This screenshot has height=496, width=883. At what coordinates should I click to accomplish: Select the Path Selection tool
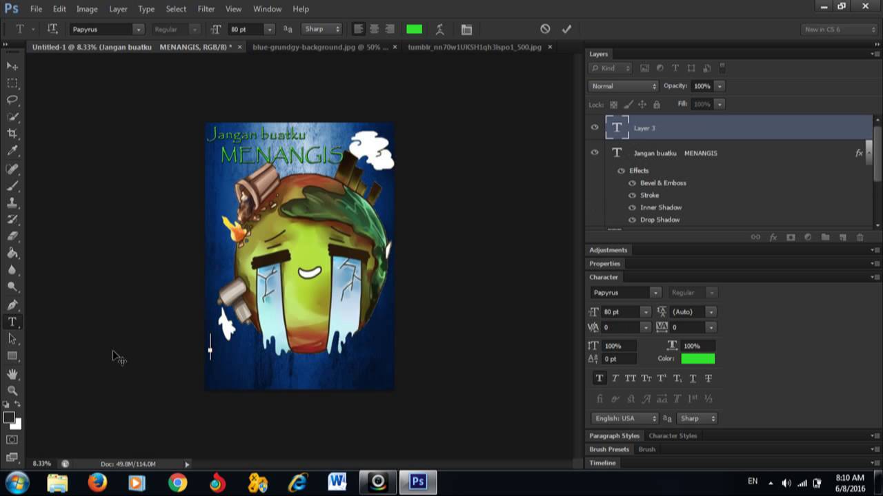coord(12,339)
